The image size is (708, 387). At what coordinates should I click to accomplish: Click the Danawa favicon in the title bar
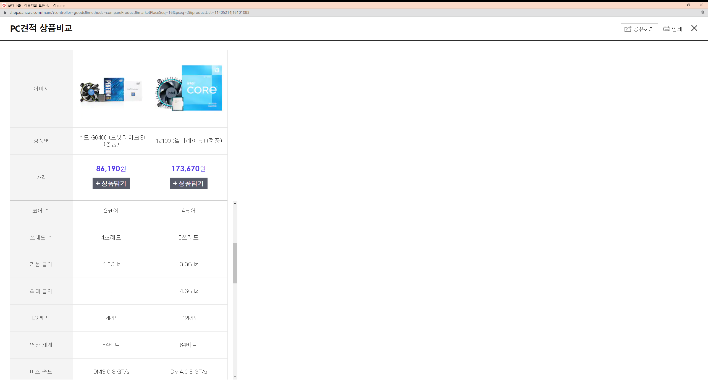[4, 5]
